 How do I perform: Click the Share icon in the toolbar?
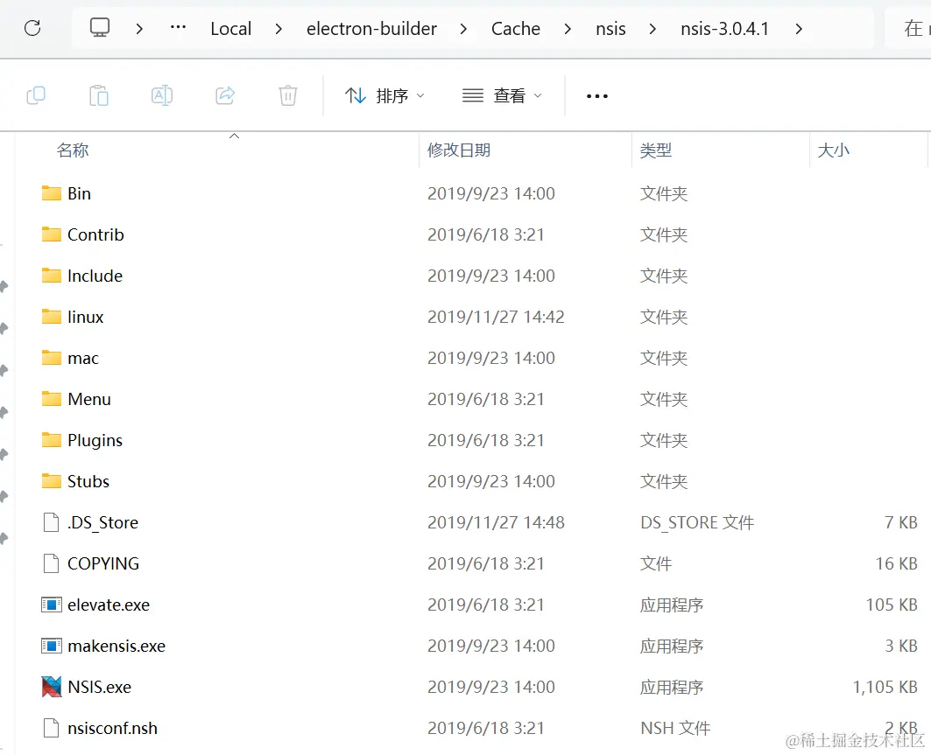(x=225, y=95)
